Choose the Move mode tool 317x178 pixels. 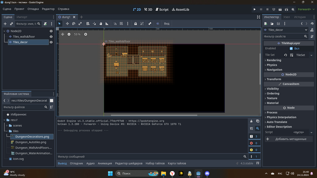click(67, 23)
